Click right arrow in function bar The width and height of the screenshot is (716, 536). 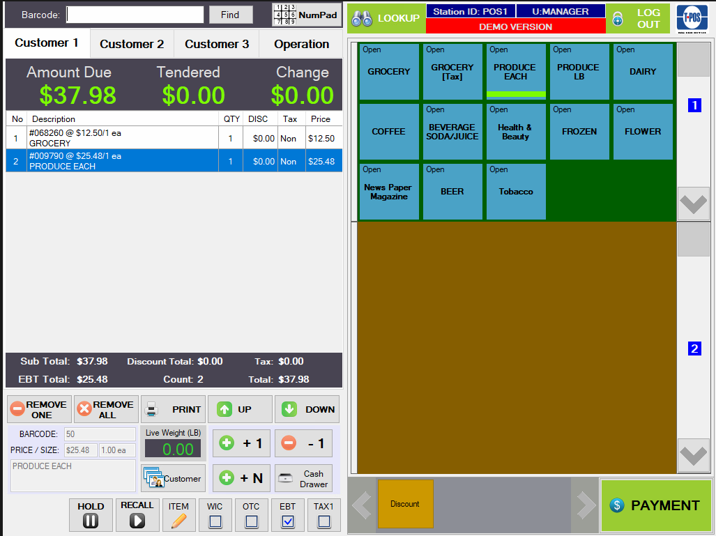click(x=586, y=505)
